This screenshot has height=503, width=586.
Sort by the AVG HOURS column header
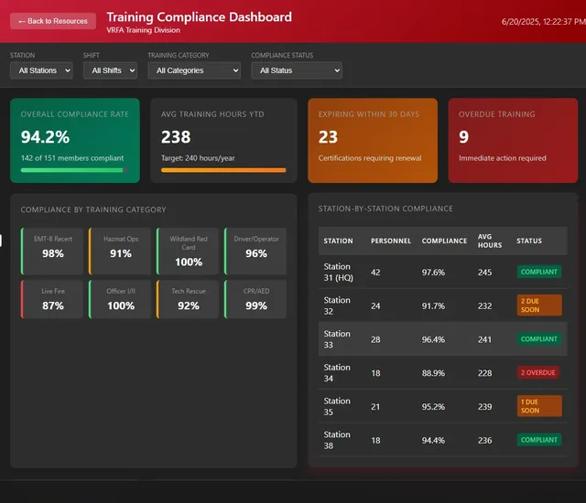point(490,241)
